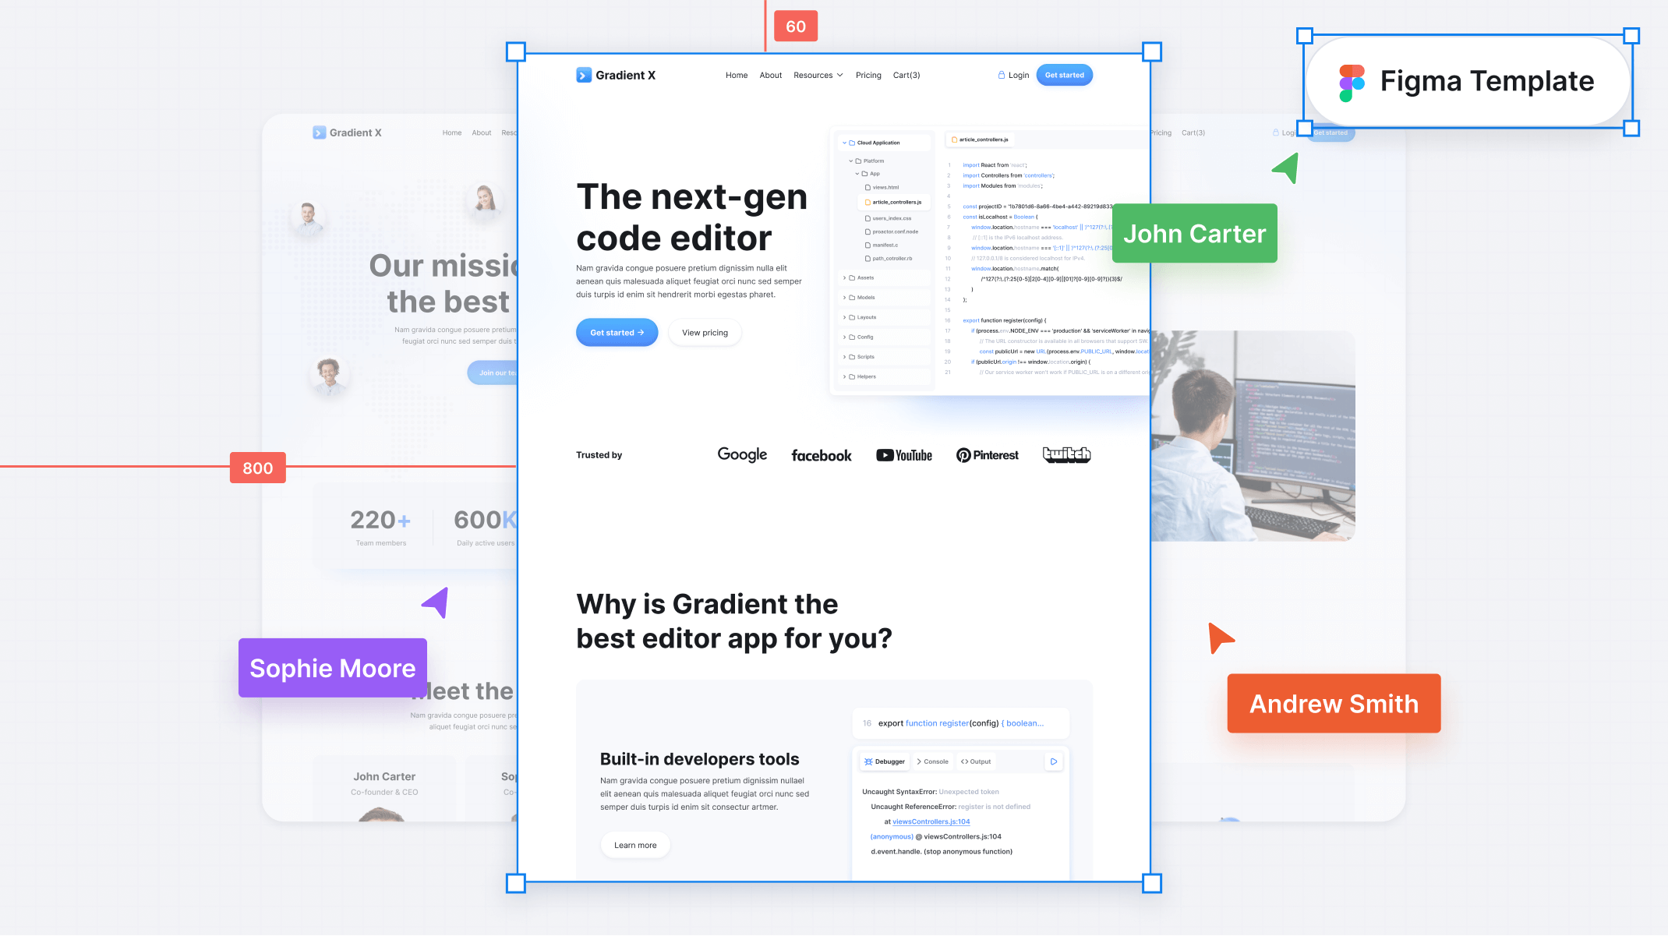Click the Assets expander in file tree
Viewport: 1668px width, 936px height.
point(846,277)
